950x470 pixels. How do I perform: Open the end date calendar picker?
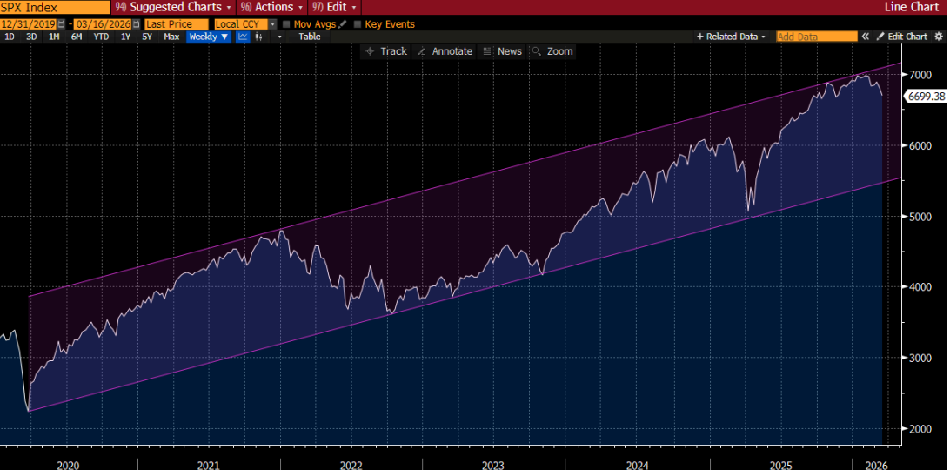(137, 24)
